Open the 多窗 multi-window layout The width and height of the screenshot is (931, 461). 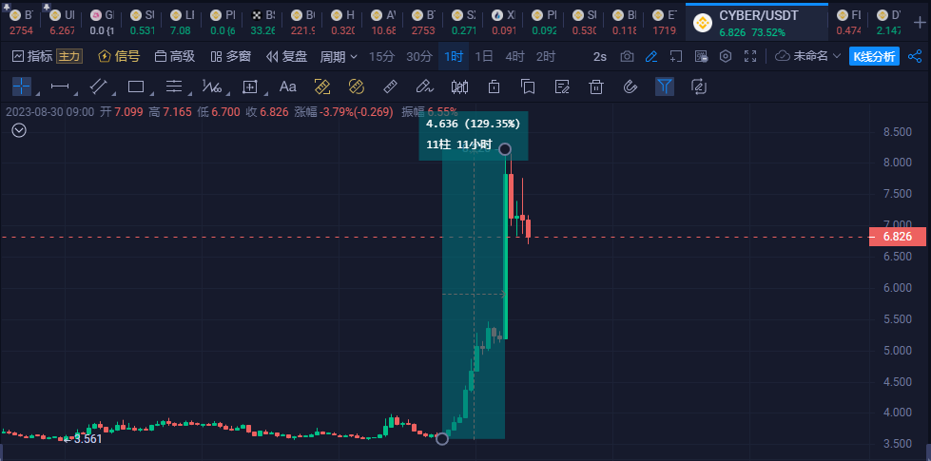tap(231, 56)
